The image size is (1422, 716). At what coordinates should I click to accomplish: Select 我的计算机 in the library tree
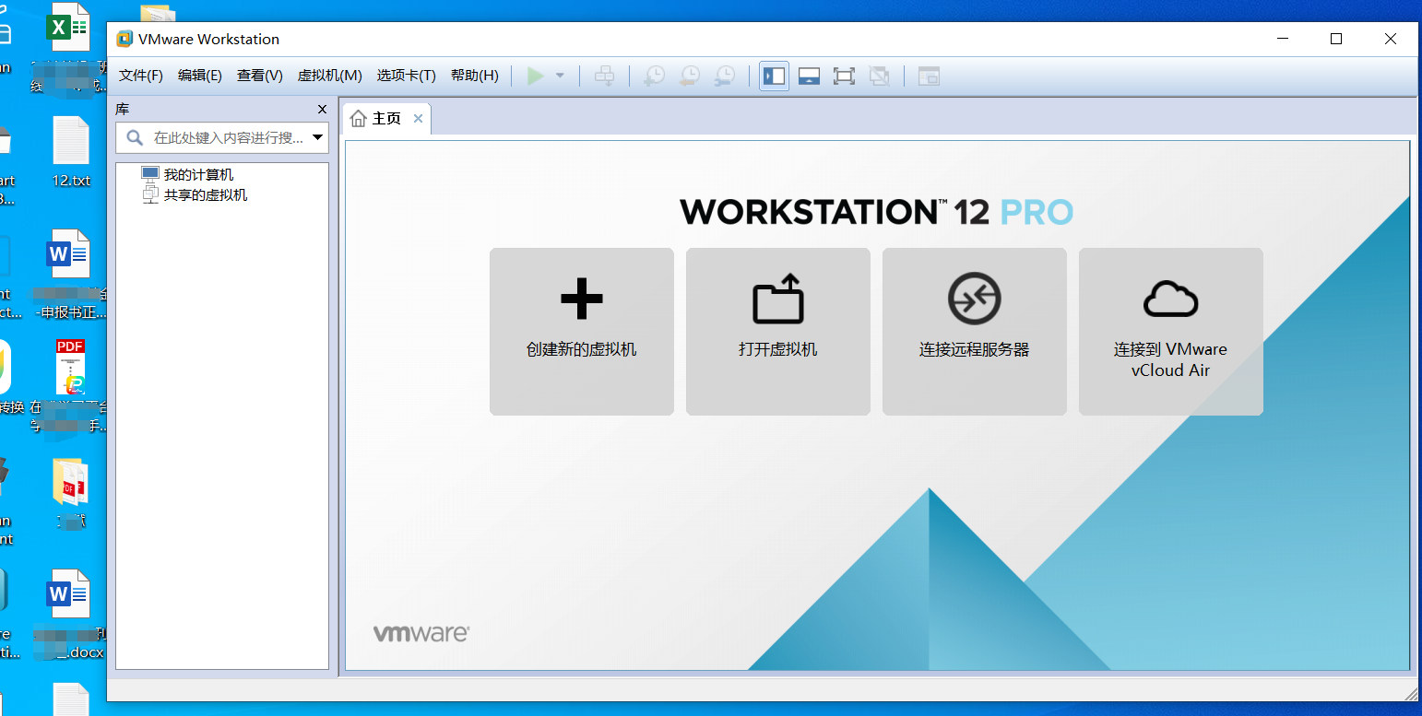tap(198, 174)
